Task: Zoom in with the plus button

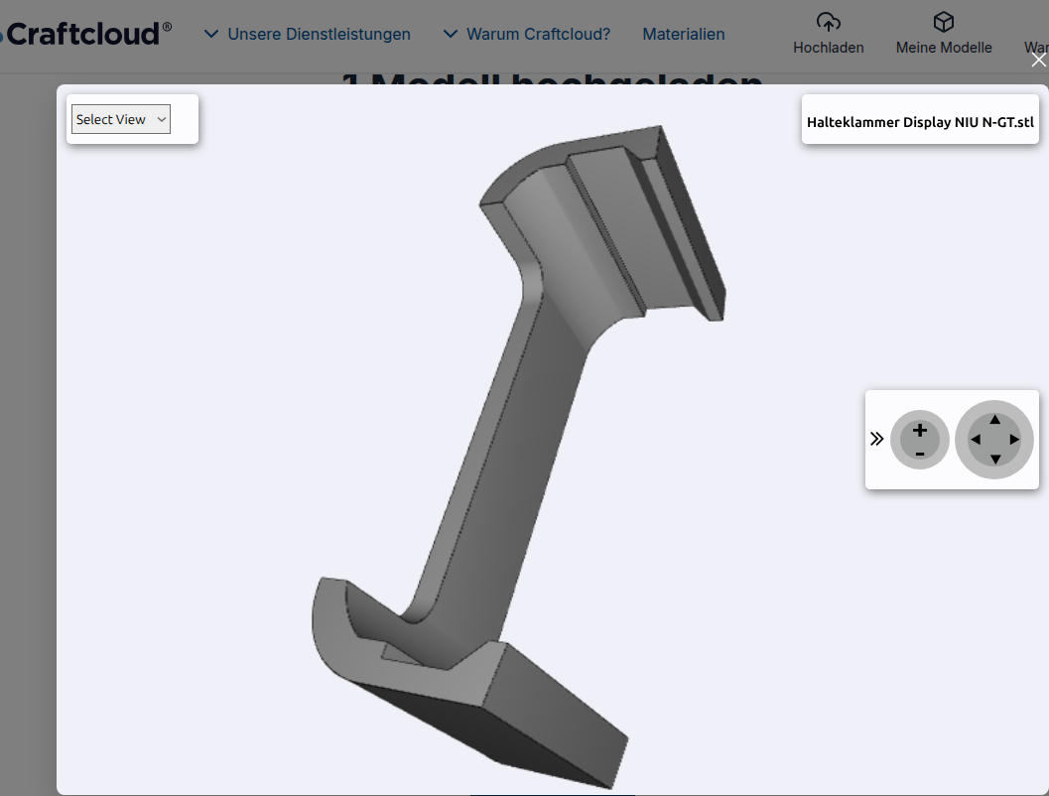Action: pyautogui.click(x=920, y=430)
